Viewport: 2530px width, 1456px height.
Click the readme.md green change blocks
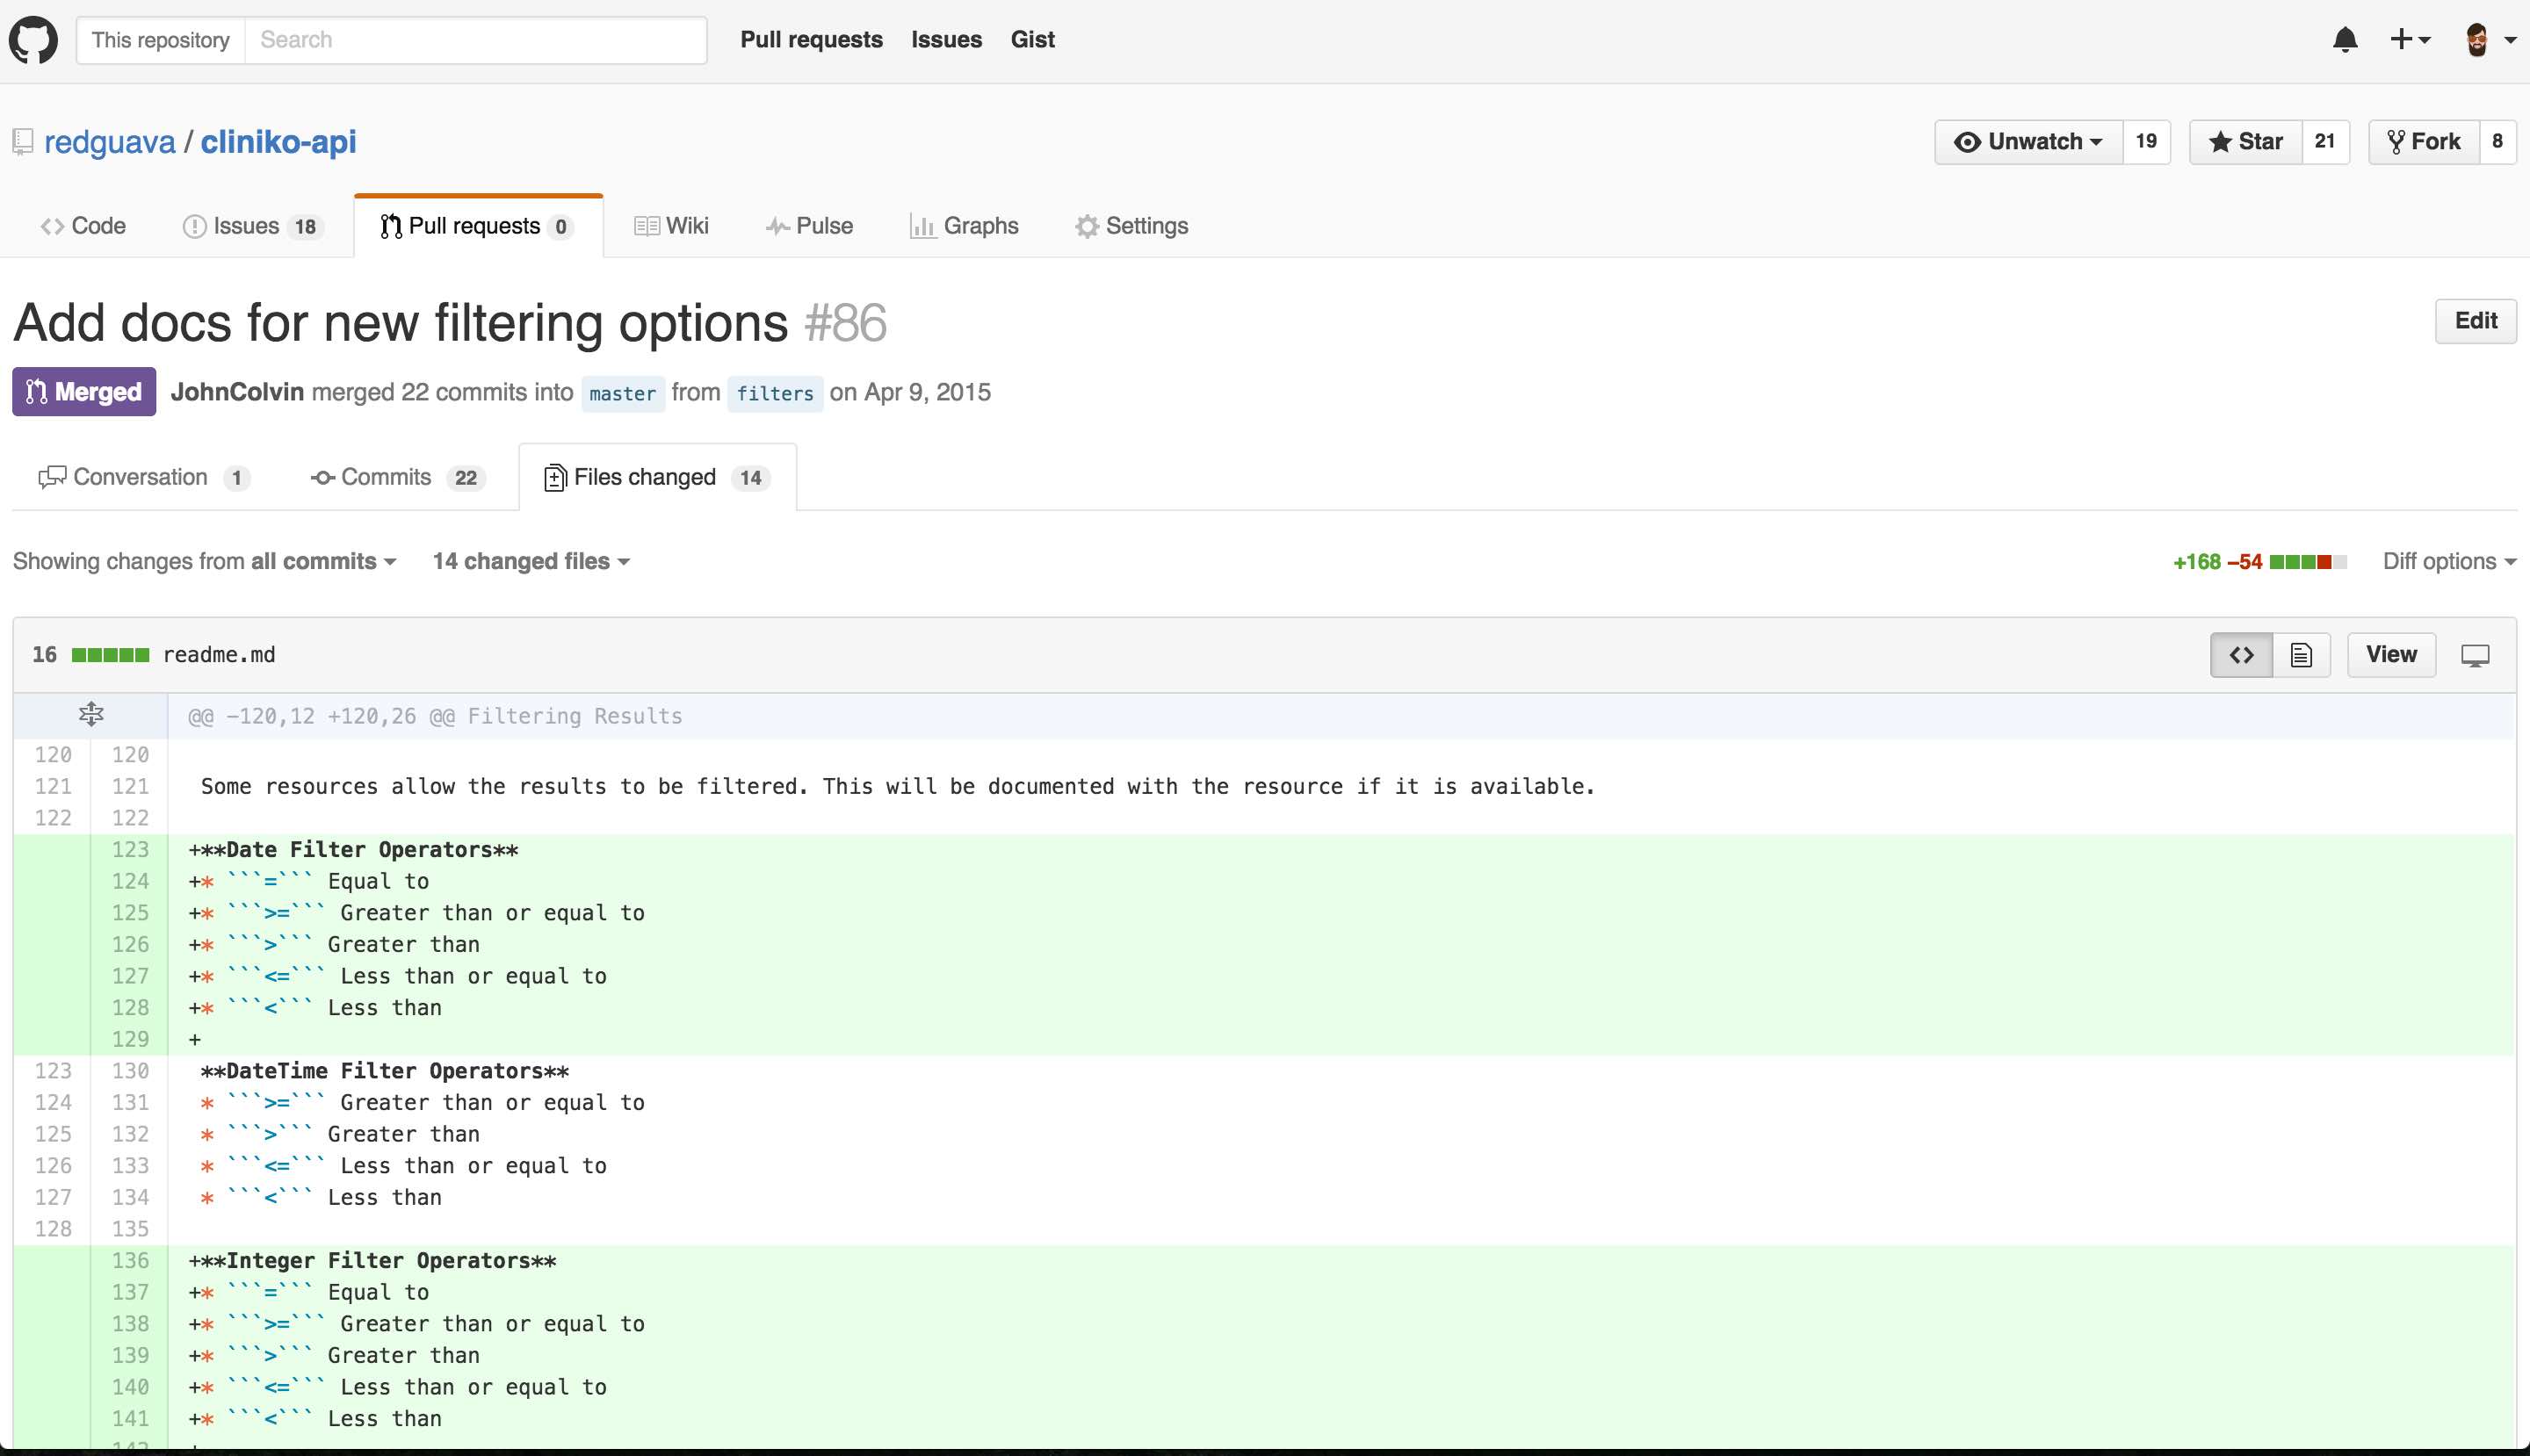pos(111,655)
